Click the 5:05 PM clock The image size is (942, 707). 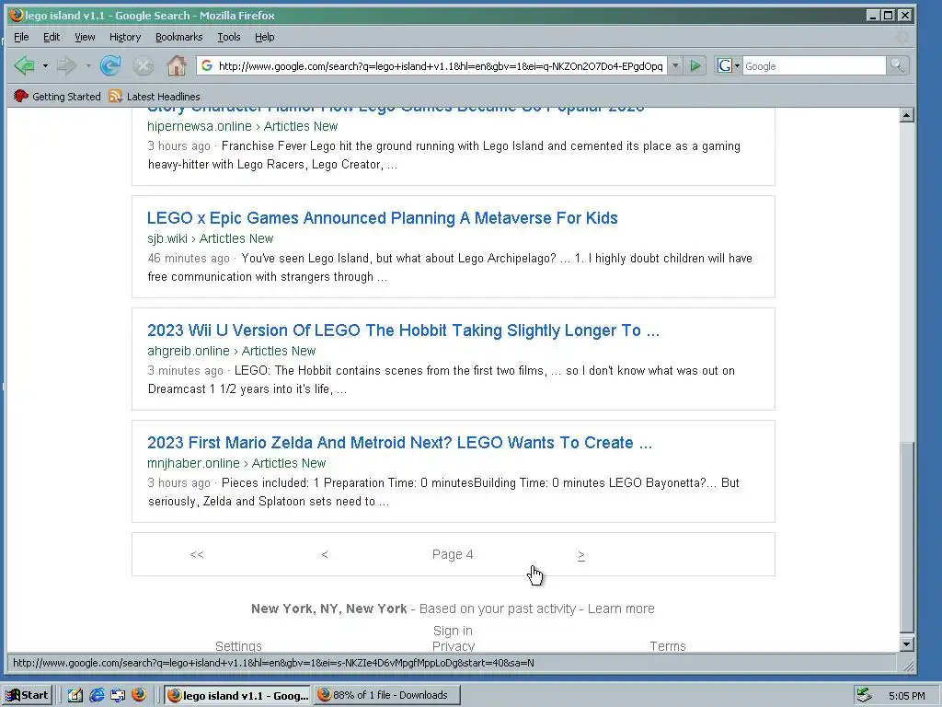[x=906, y=696]
